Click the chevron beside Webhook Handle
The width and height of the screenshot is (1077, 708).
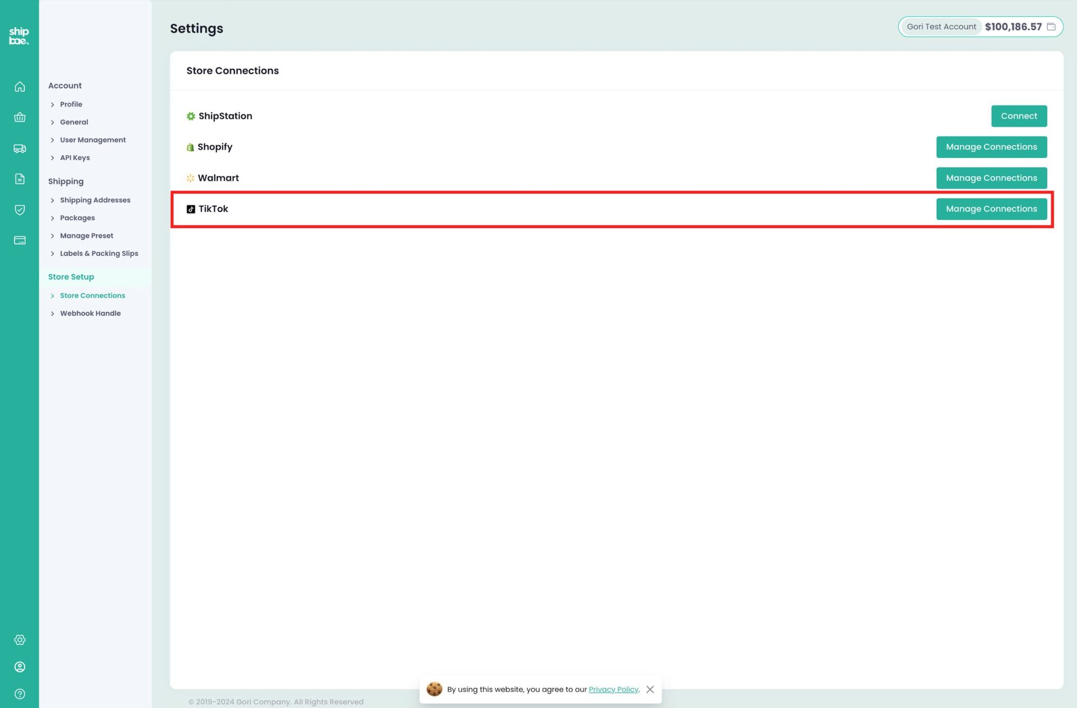pos(53,314)
